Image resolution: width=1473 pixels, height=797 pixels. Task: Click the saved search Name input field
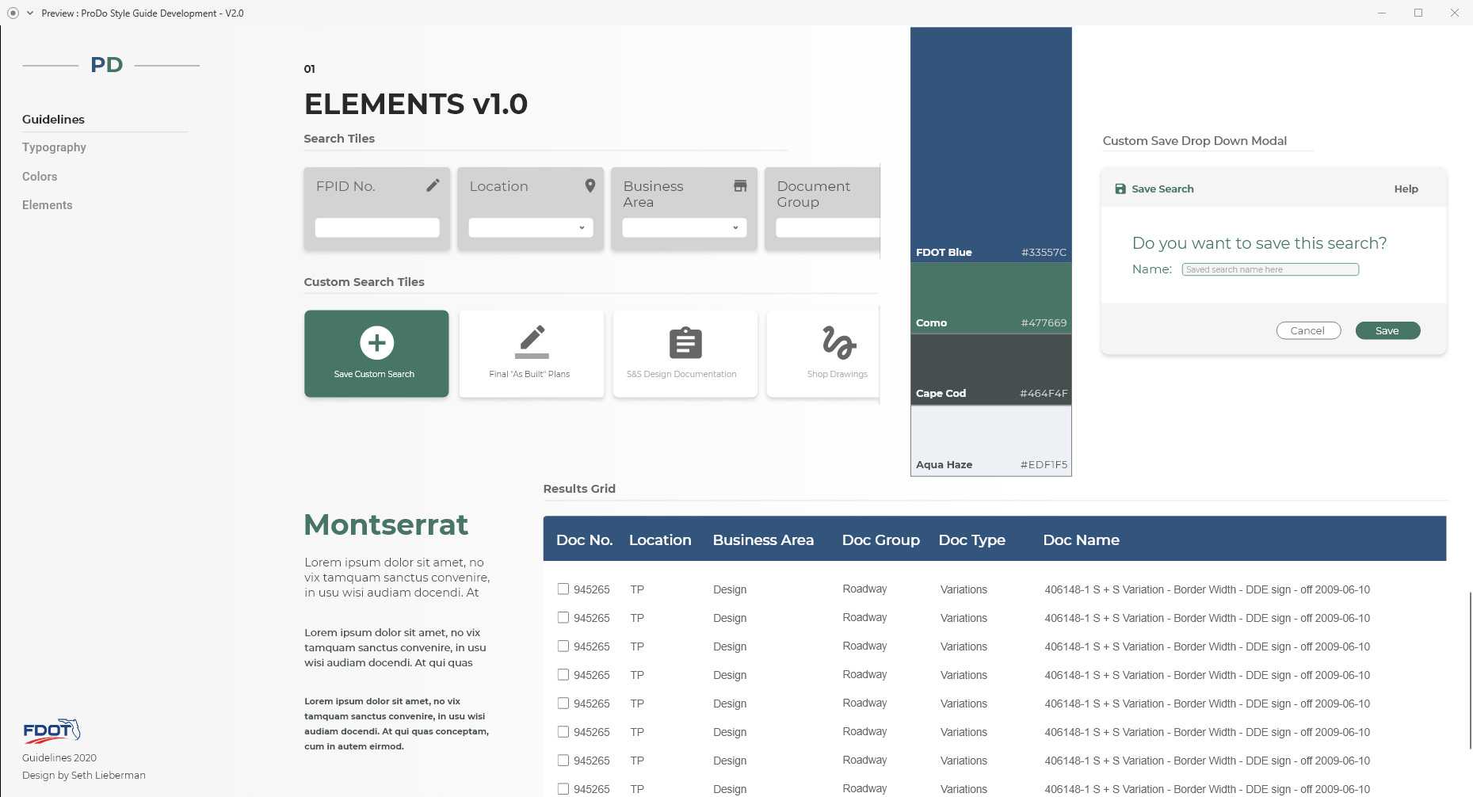pyautogui.click(x=1270, y=269)
